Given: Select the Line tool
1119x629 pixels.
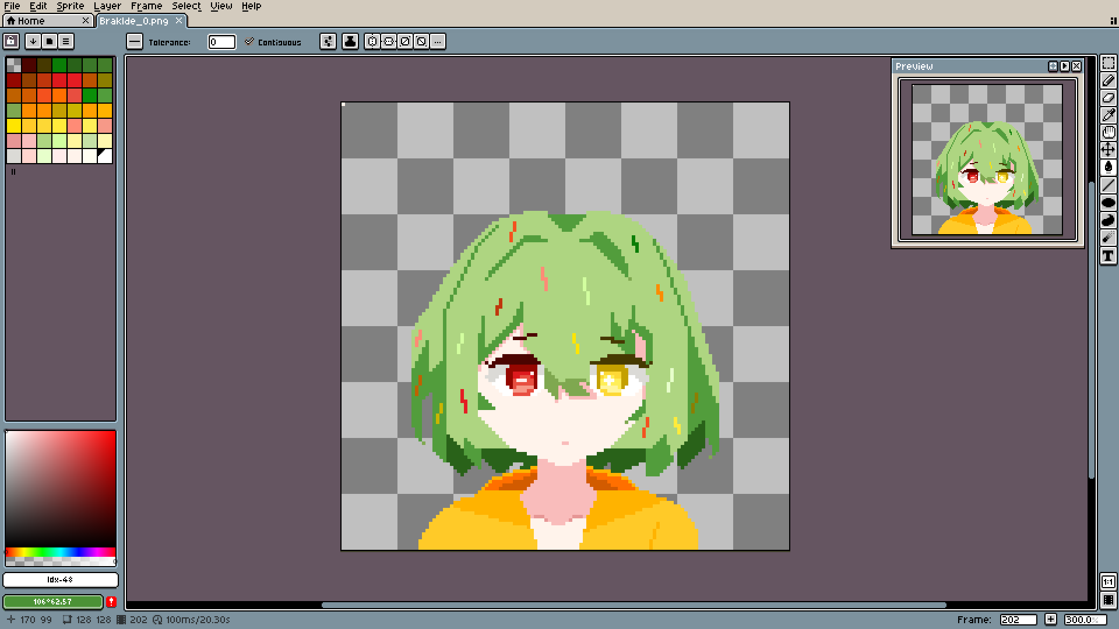Looking at the screenshot, I should coord(1108,185).
